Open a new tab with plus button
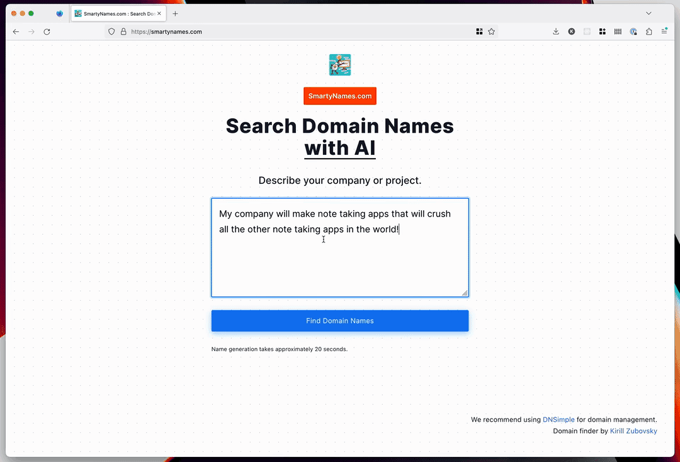The image size is (680, 462). pyautogui.click(x=175, y=13)
